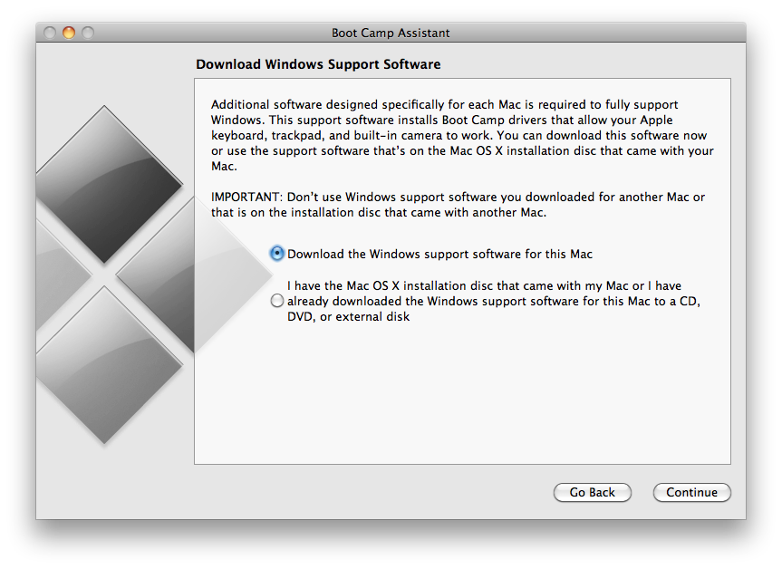Click the paragraph starting with Additional software
782x569 pixels.
pyautogui.click(x=462, y=135)
